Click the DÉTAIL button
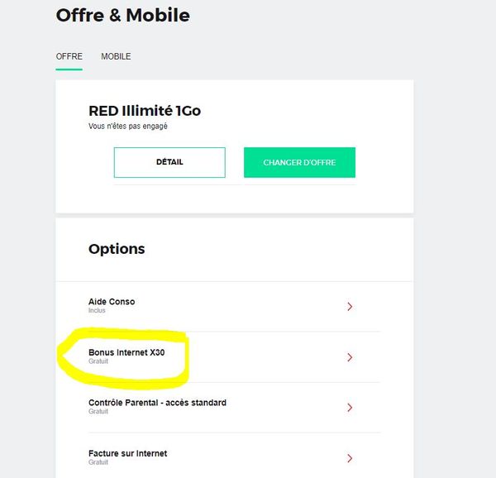The width and height of the screenshot is (496, 478). (169, 162)
